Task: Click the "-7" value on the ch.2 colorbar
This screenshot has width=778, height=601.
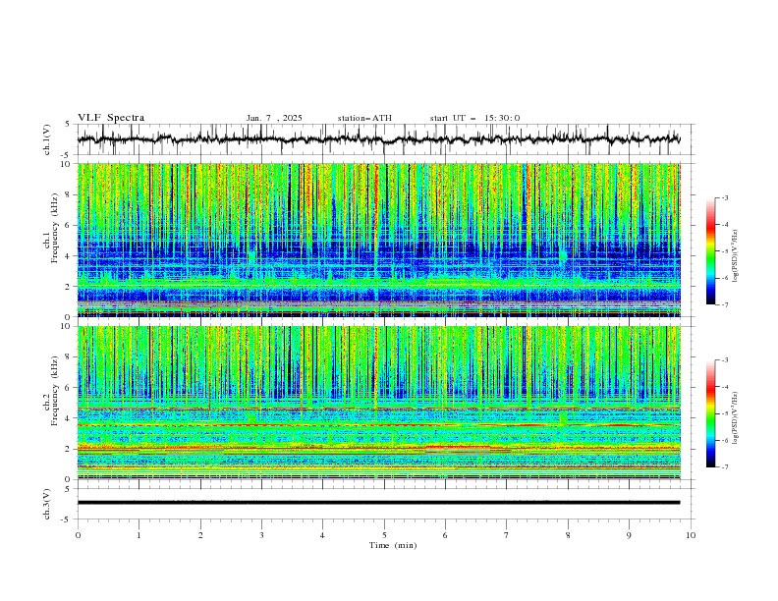Action: [725, 467]
